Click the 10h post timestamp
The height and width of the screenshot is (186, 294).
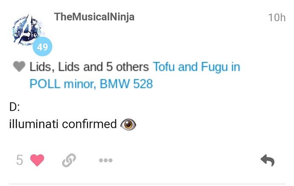(277, 17)
